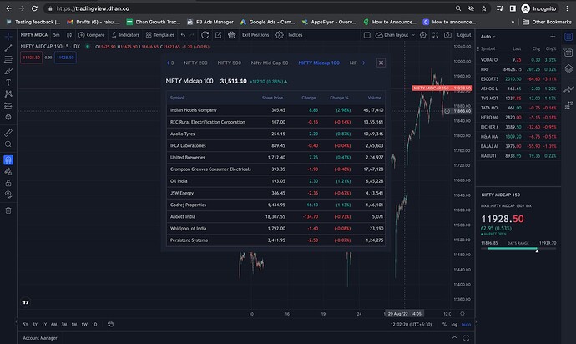Open the Indicators dialog
Image resolution: width=576 pixels, height=344 pixels.
(125, 35)
